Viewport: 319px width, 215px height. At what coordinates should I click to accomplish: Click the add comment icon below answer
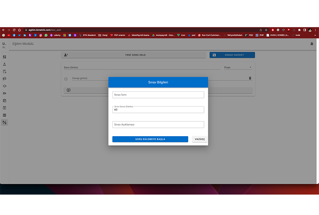[x=69, y=90]
